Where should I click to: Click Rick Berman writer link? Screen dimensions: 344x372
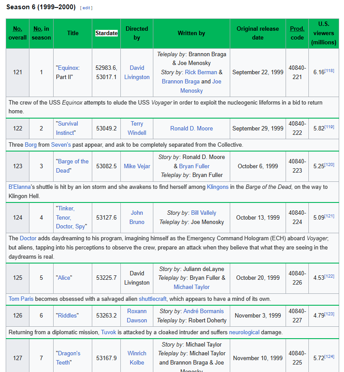pyautogui.click(x=201, y=72)
